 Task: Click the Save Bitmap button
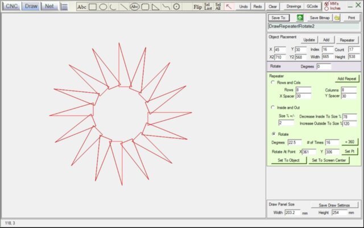(320, 18)
